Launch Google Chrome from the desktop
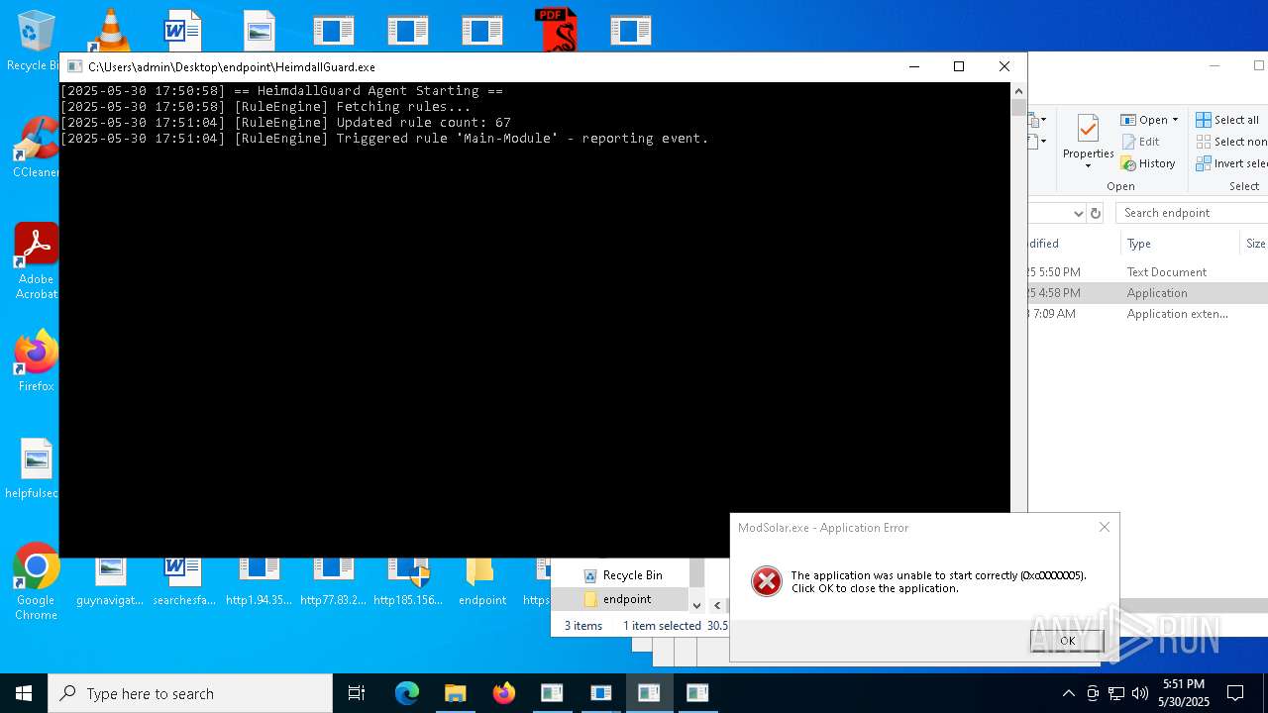This screenshot has width=1268, height=713. click(x=36, y=582)
